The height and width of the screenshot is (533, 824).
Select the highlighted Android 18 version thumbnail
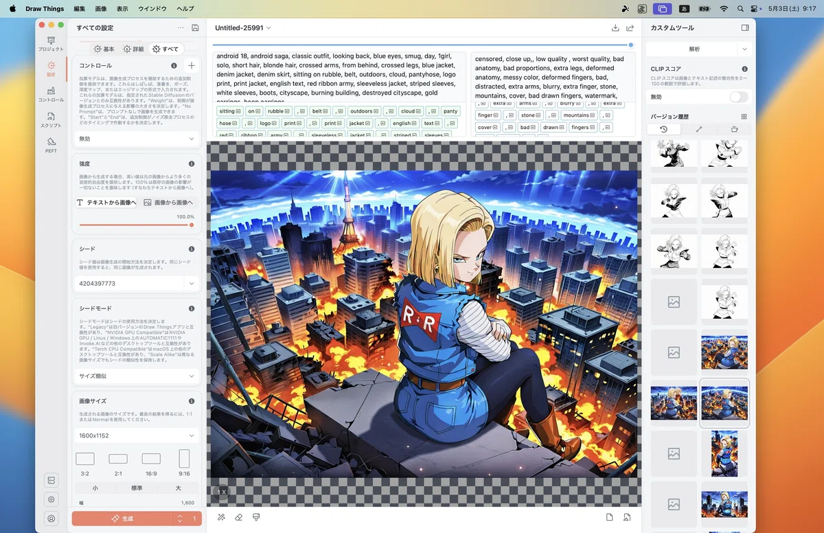tap(724, 402)
